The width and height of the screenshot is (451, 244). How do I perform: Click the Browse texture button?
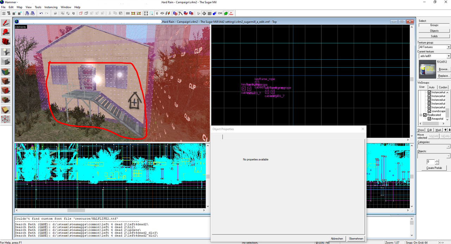point(444,69)
